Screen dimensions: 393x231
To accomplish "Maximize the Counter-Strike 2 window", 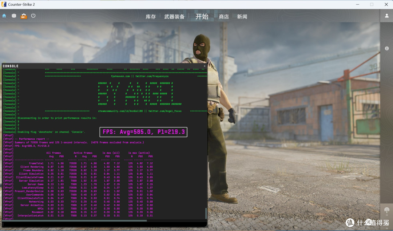I will (372, 4).
